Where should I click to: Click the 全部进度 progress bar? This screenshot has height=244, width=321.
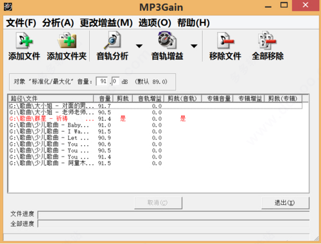(173, 223)
